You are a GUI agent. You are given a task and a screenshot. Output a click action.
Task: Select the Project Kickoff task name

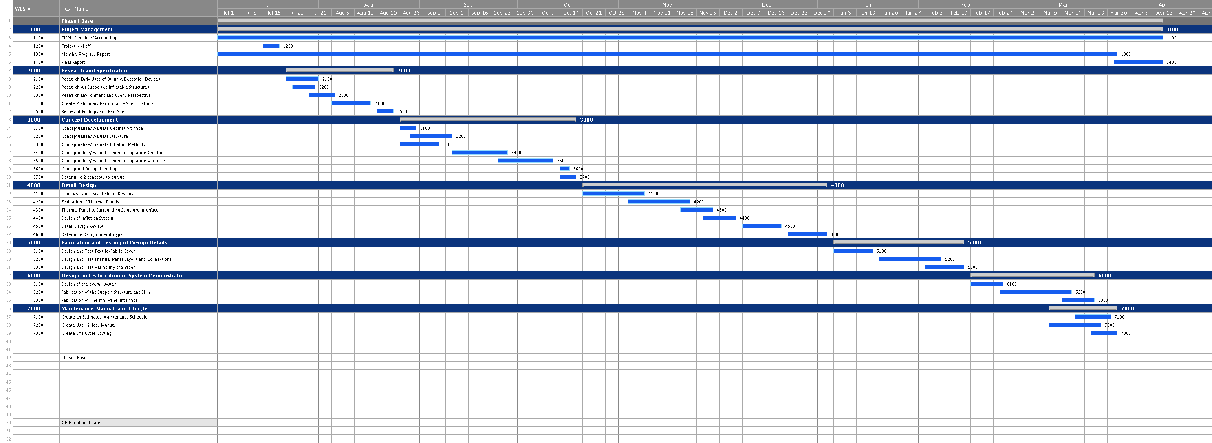coord(76,46)
